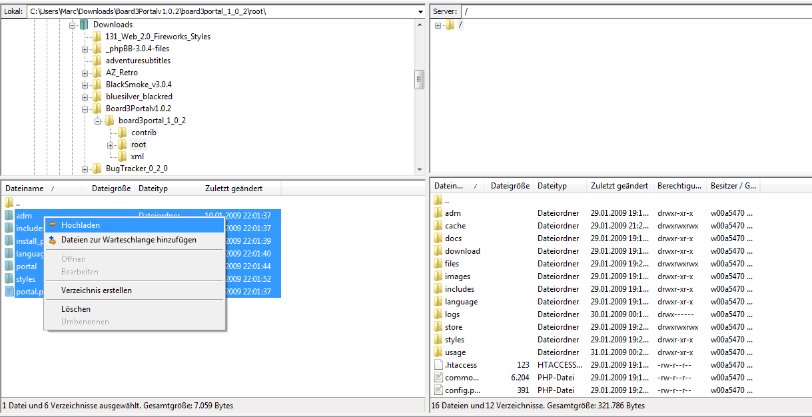Screen dimensions: 812x417
Task: Select the .htaccess file icon on server
Action: [x=438, y=365]
